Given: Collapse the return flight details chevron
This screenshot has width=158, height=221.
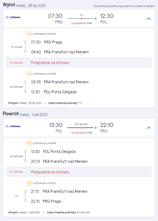Looking at the screenshot, I should (149, 128).
